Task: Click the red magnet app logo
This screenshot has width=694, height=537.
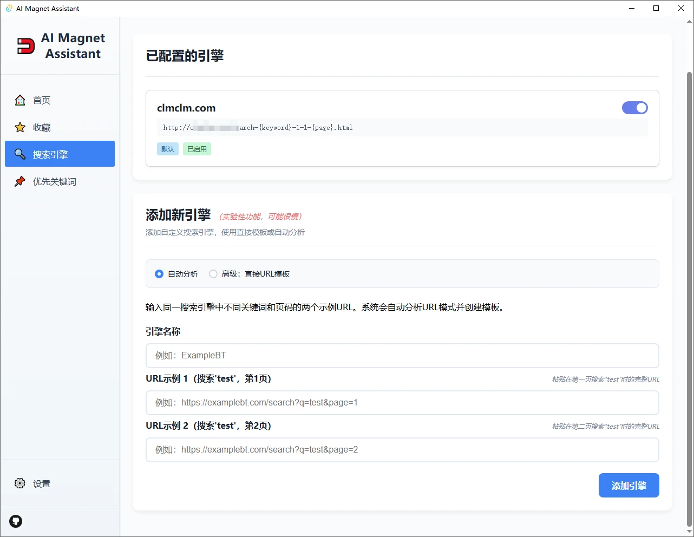Action: [25, 46]
